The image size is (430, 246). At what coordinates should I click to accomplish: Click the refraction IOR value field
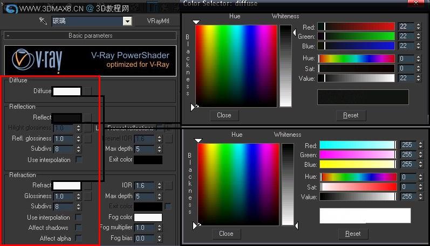[144, 186]
